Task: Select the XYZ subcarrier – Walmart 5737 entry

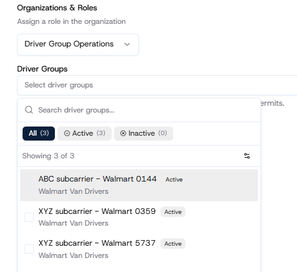Action: pos(139,249)
